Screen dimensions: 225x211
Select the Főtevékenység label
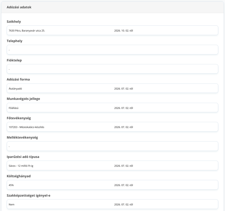(19, 118)
